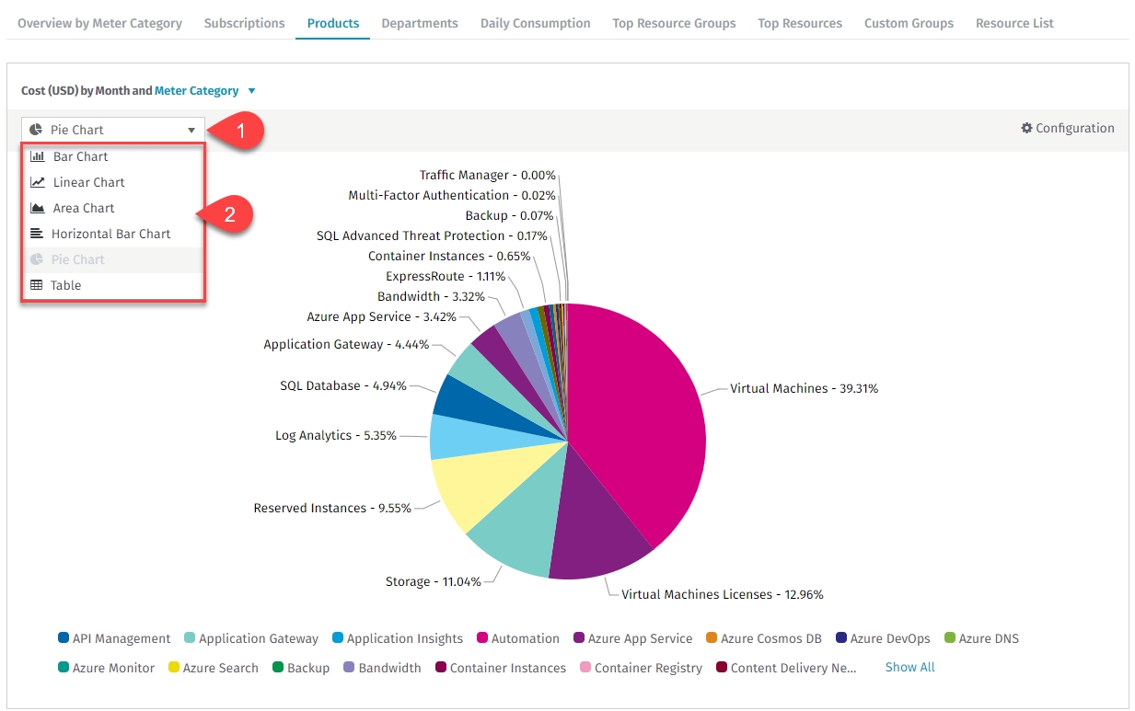Toggle API Management legend entry
The image size is (1135, 711).
[114, 638]
